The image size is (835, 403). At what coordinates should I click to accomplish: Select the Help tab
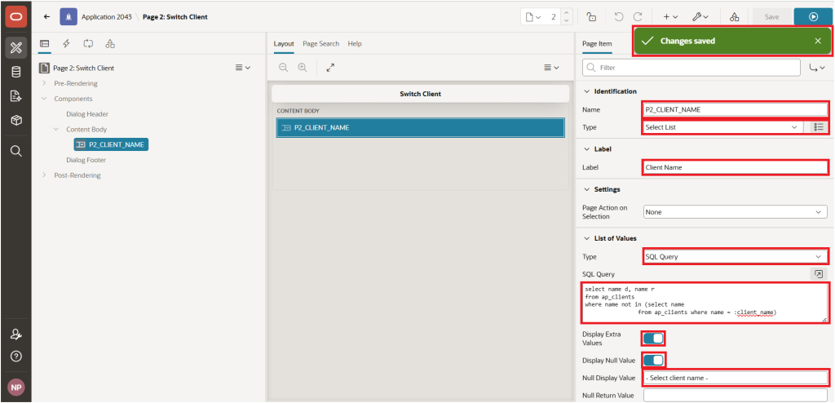click(x=355, y=44)
